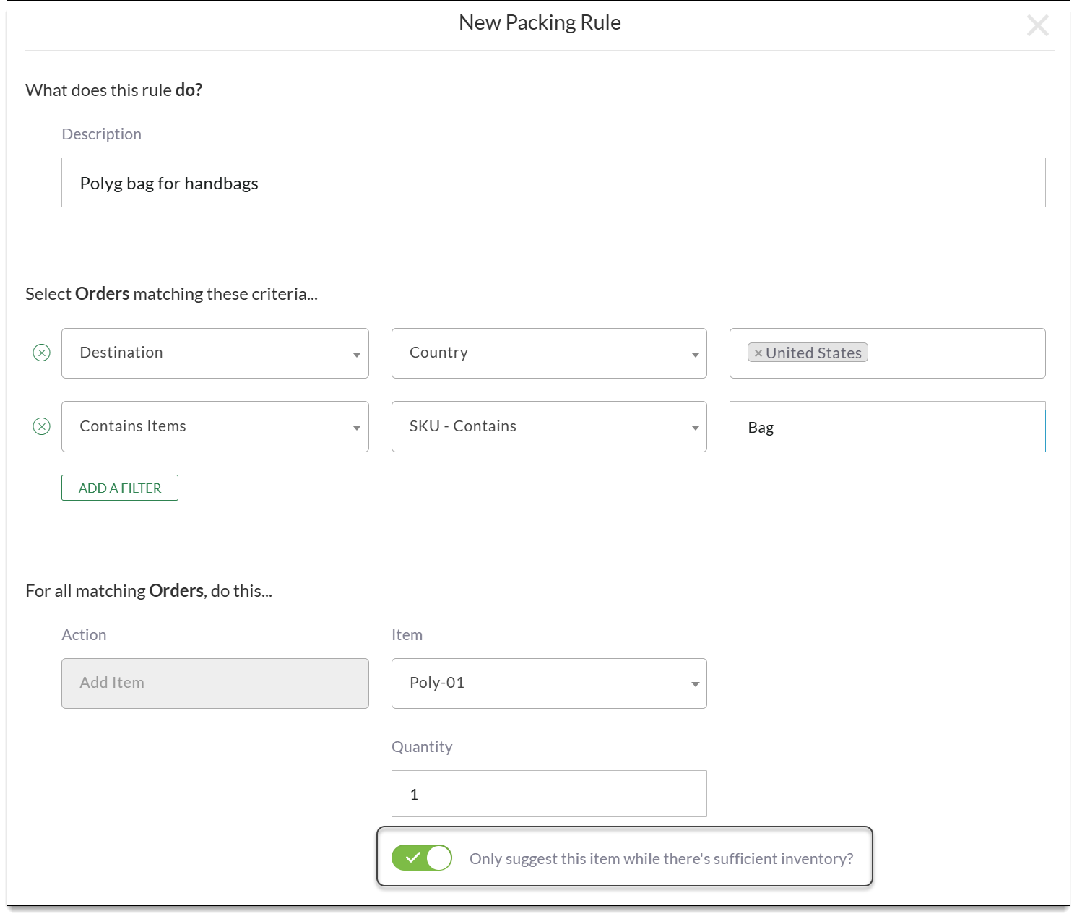Open the Poly-01 item dropdown

click(548, 683)
